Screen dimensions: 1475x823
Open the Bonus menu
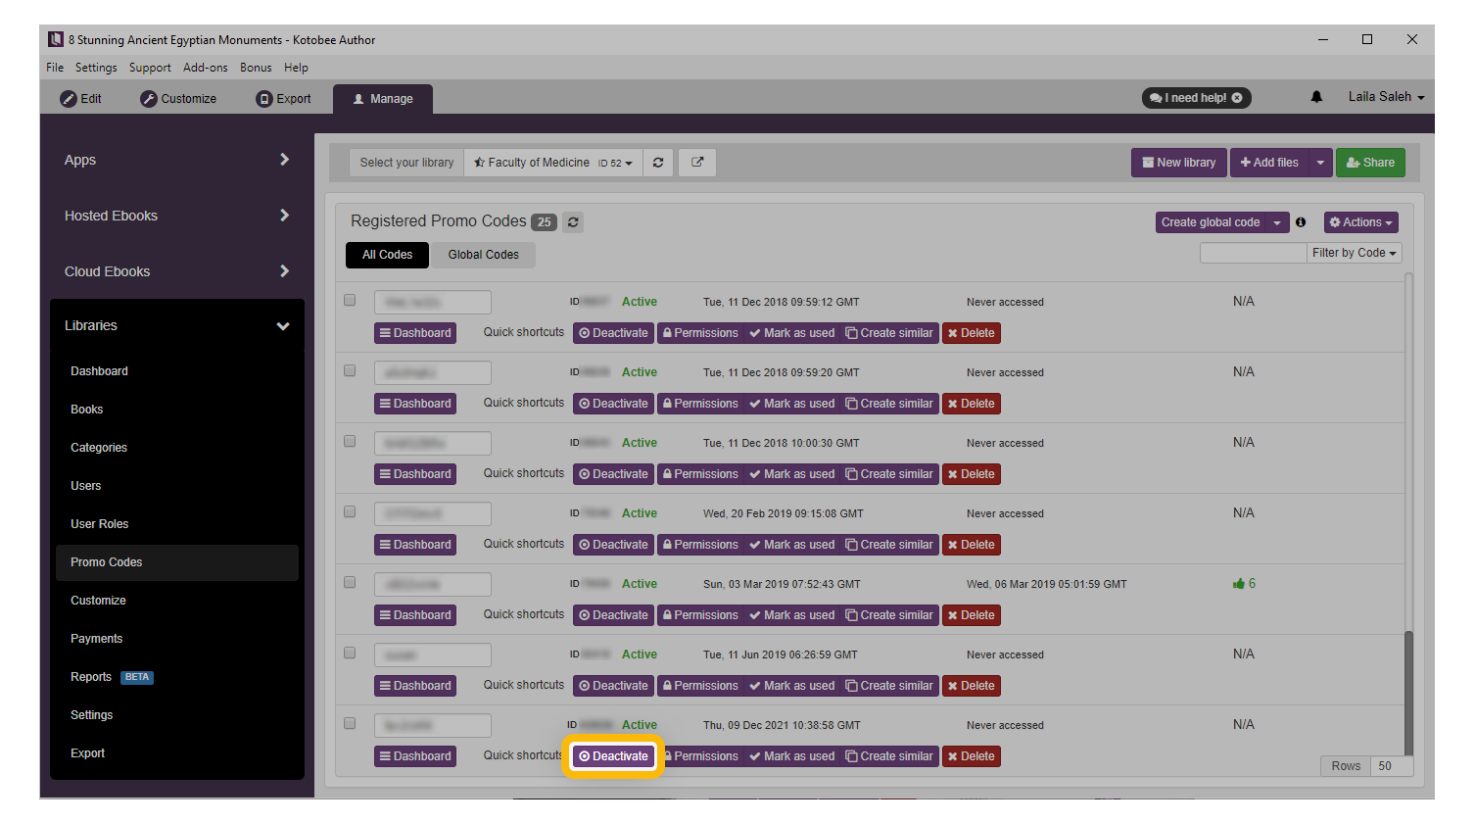[256, 68]
